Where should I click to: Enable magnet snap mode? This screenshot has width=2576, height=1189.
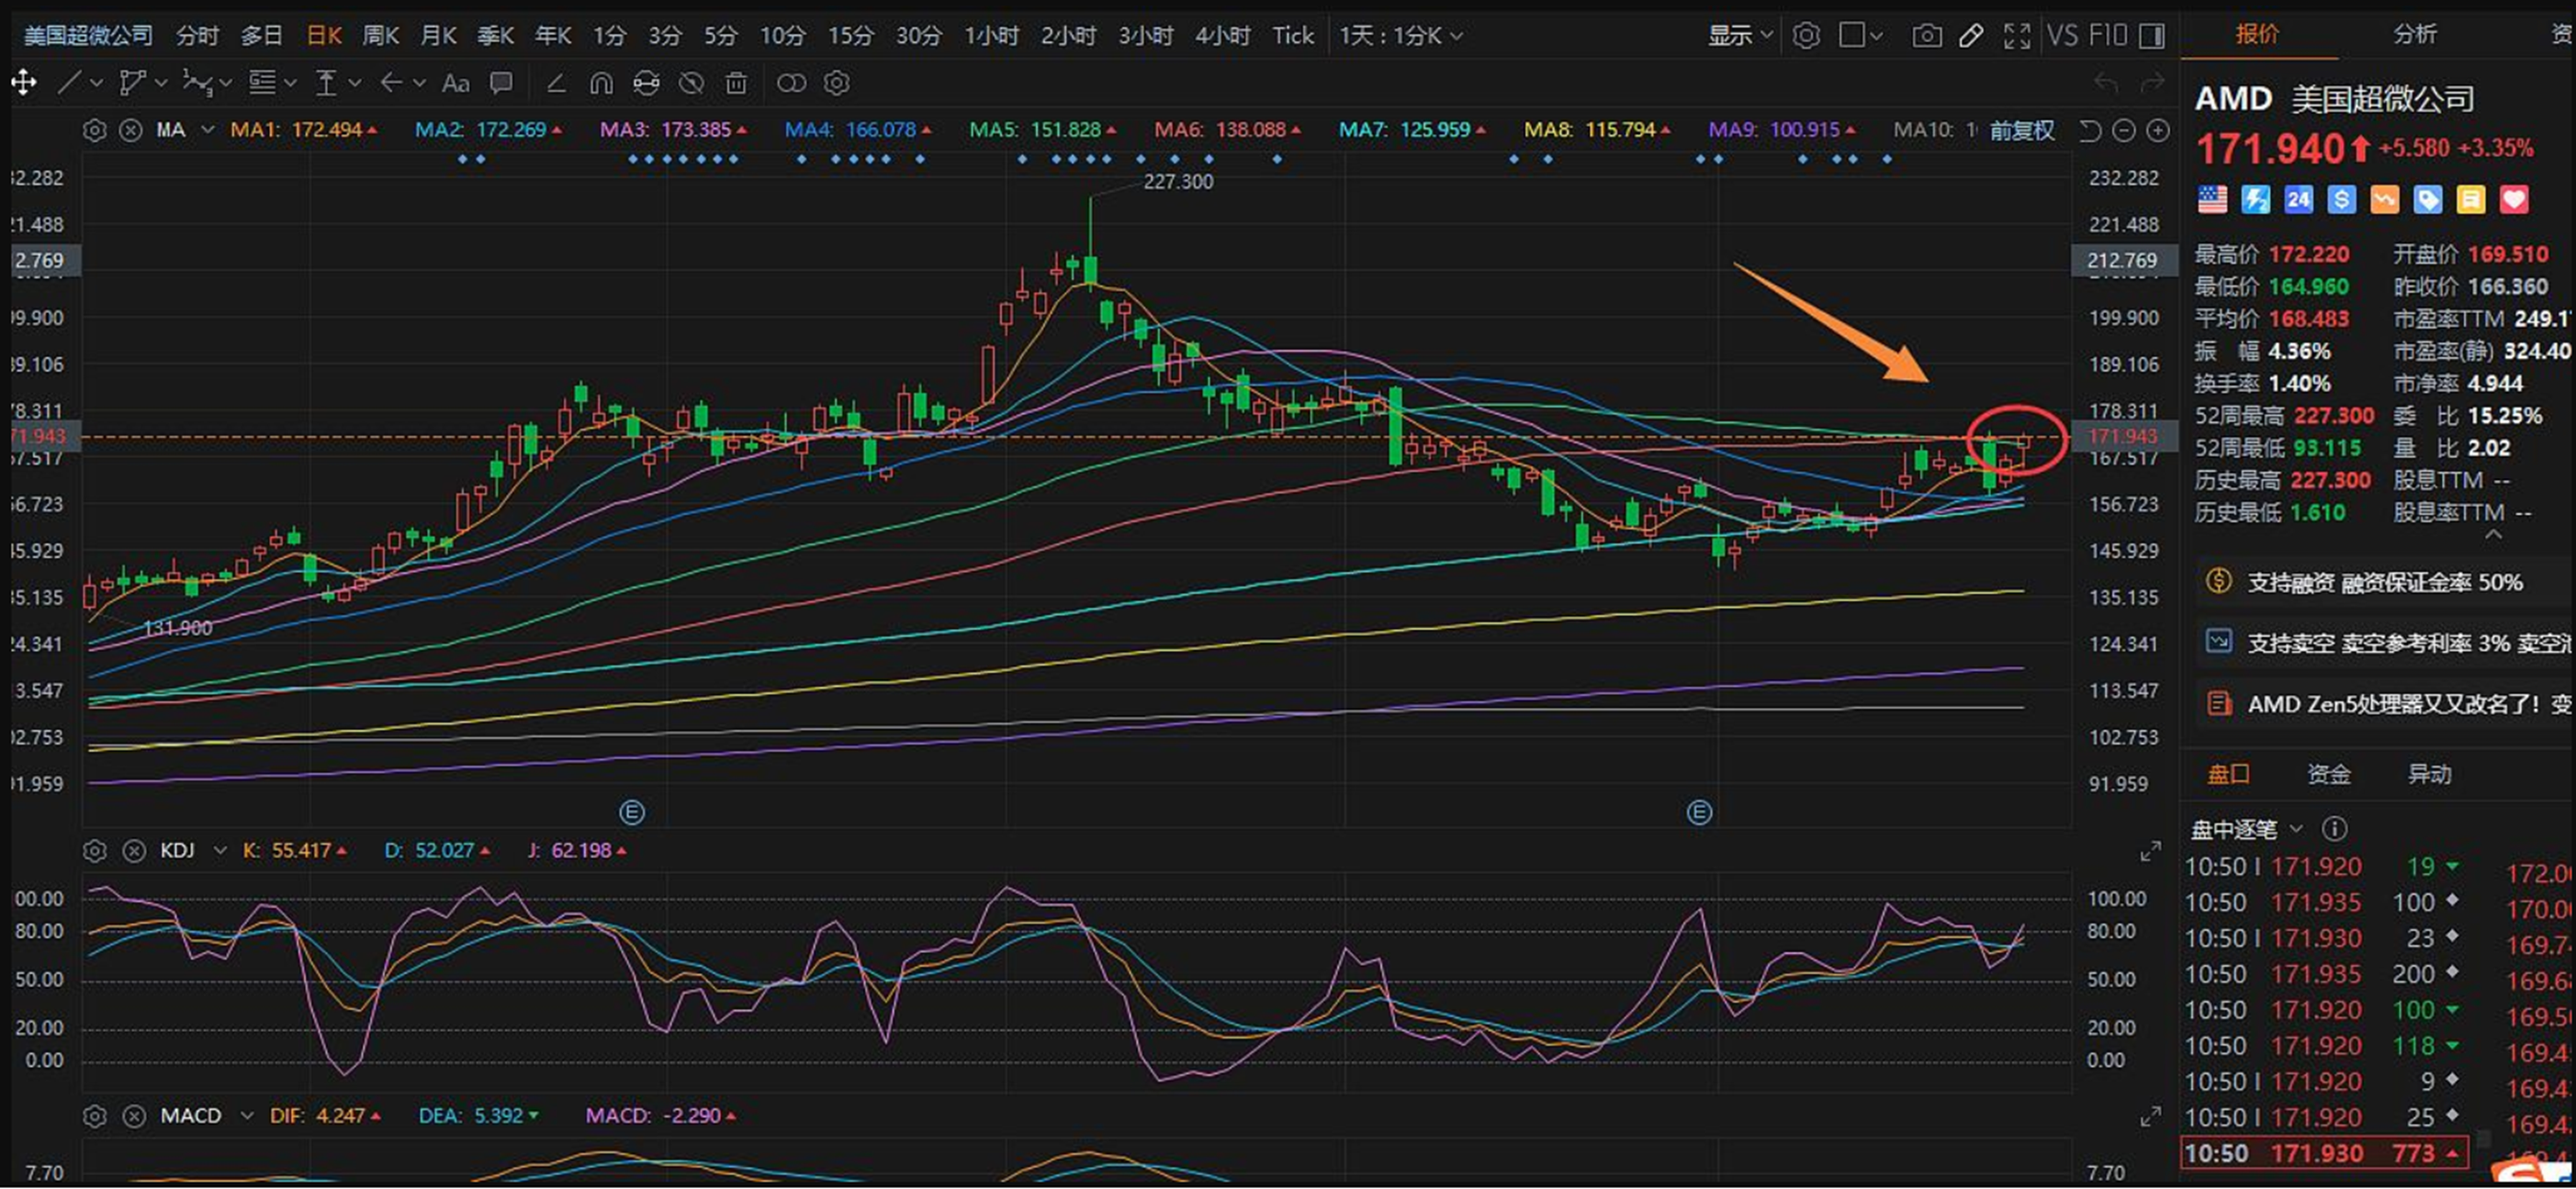pos(601,83)
